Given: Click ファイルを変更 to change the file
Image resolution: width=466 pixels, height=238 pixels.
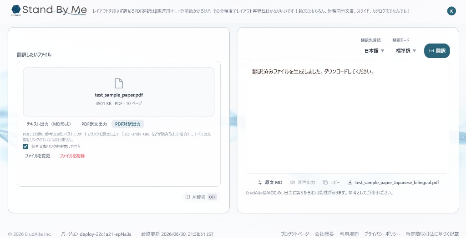Looking at the screenshot, I should [x=37, y=156].
